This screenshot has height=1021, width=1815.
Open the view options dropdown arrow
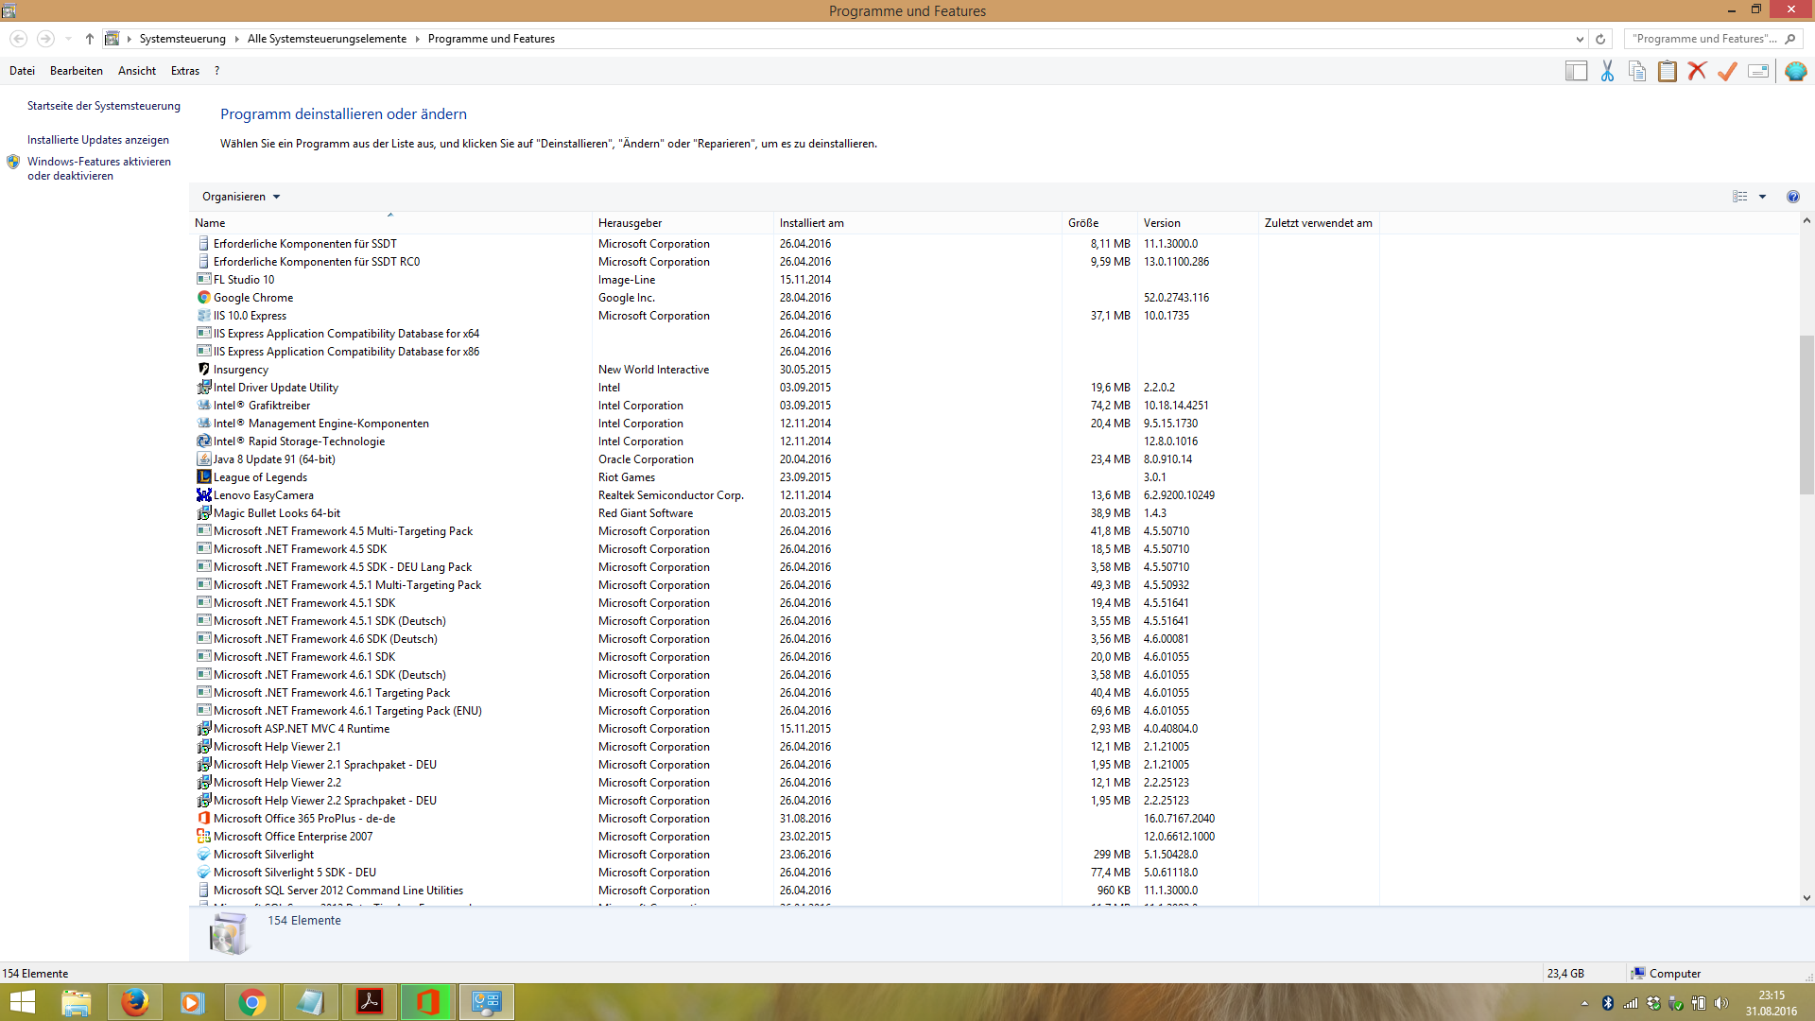tap(1762, 197)
